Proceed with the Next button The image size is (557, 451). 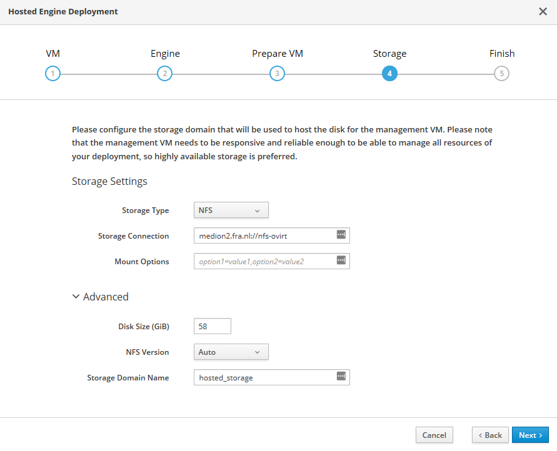coord(530,435)
